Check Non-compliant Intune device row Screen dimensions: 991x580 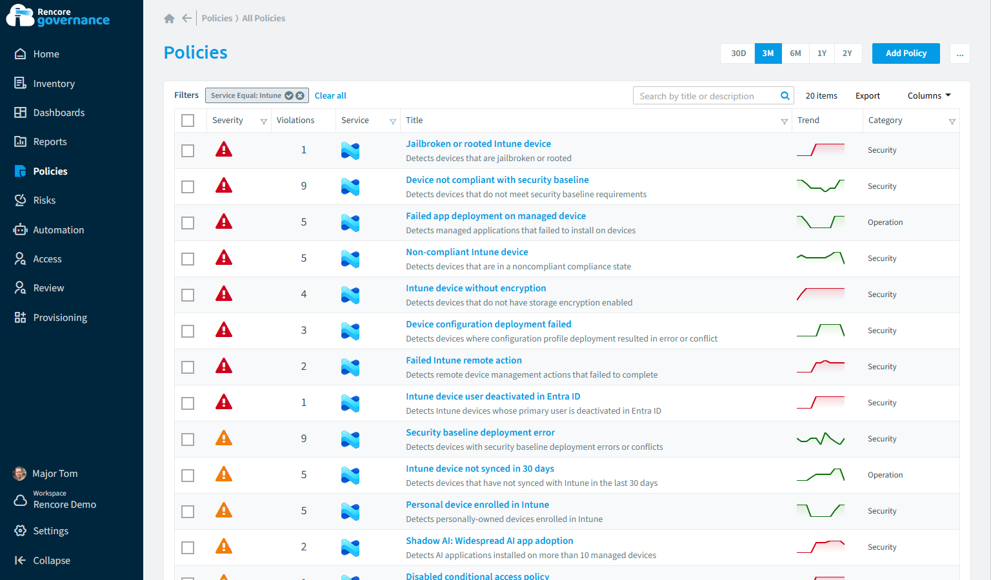point(188,259)
